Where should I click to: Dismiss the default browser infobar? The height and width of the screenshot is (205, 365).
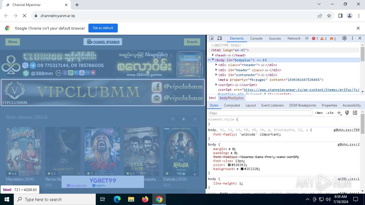(x=358, y=28)
